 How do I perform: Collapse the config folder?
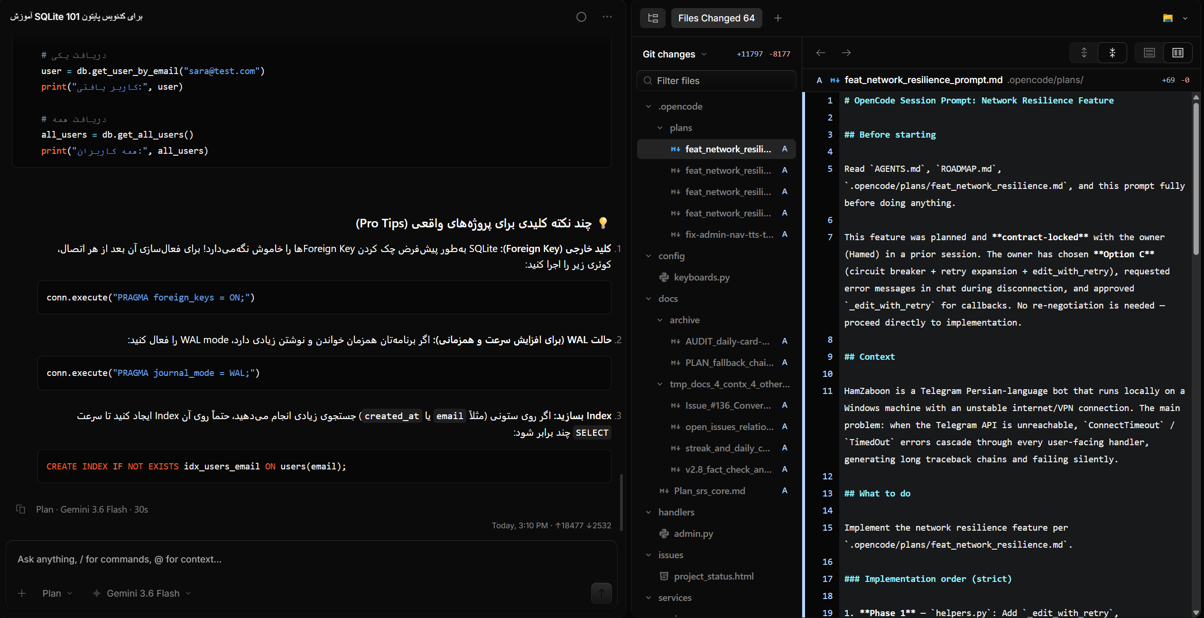[x=648, y=256]
